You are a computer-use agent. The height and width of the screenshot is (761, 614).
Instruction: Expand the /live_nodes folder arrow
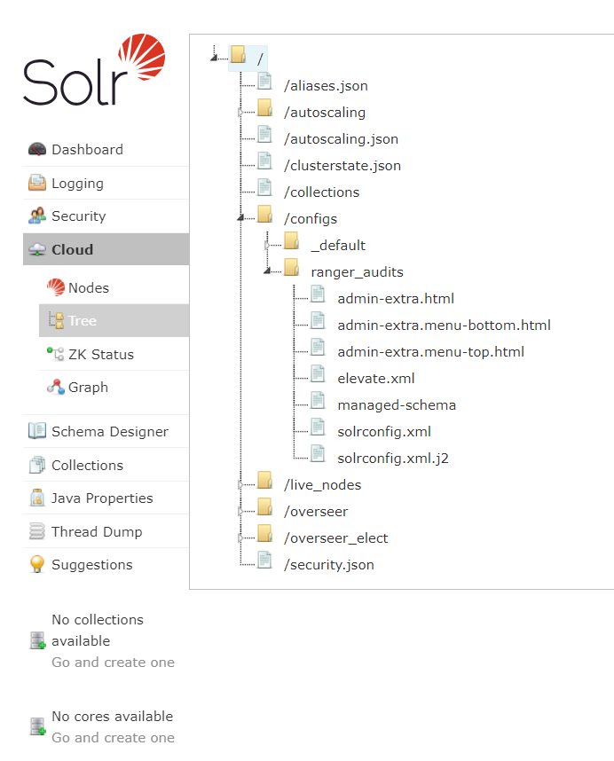tap(240, 484)
